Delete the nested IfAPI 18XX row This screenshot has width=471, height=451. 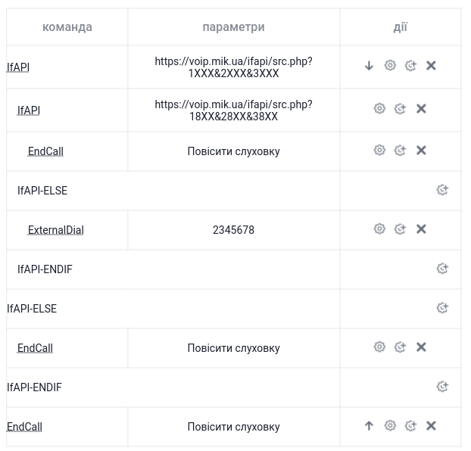click(421, 108)
